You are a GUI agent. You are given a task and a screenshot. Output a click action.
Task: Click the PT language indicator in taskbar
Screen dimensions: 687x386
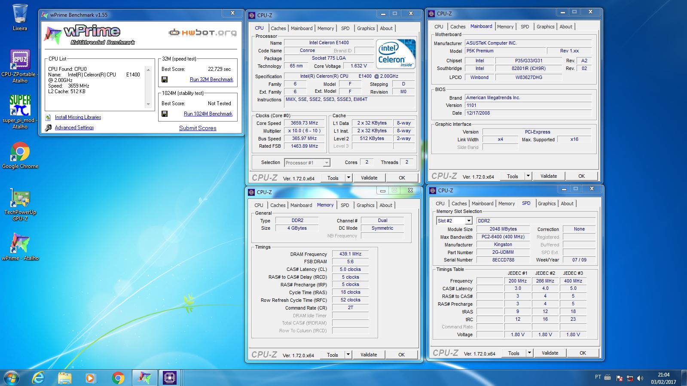598,377
